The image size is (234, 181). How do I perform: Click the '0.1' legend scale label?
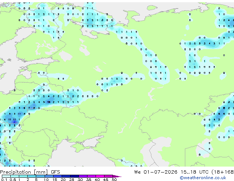(x=4, y=180)
